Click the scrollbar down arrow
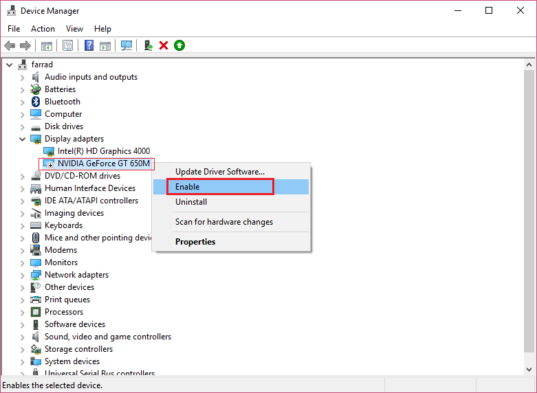 [x=529, y=370]
